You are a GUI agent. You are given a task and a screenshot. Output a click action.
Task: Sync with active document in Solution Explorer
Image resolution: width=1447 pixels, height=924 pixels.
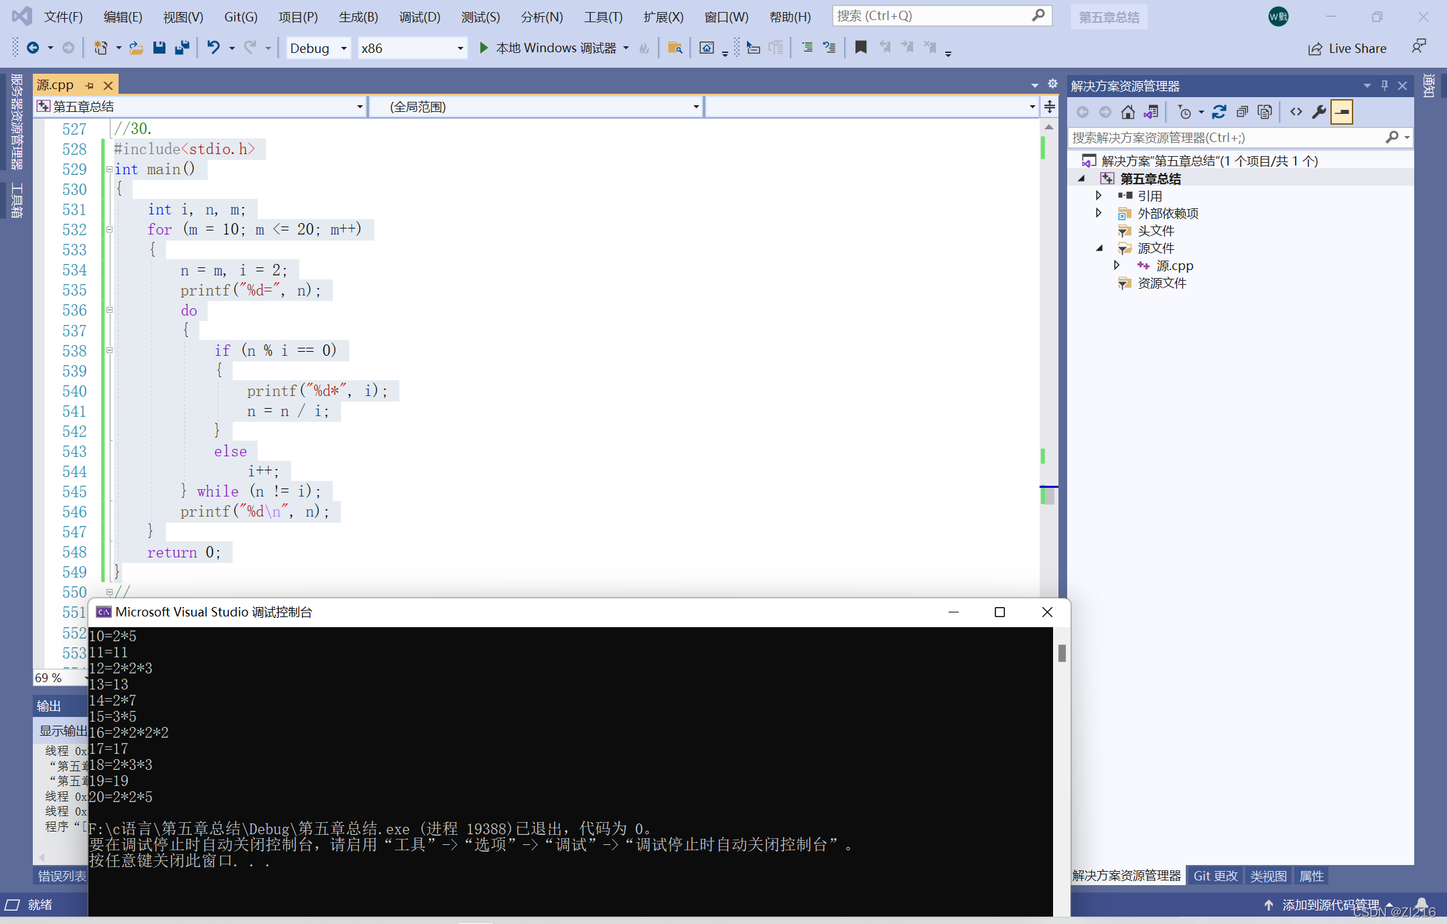[x=1219, y=112]
